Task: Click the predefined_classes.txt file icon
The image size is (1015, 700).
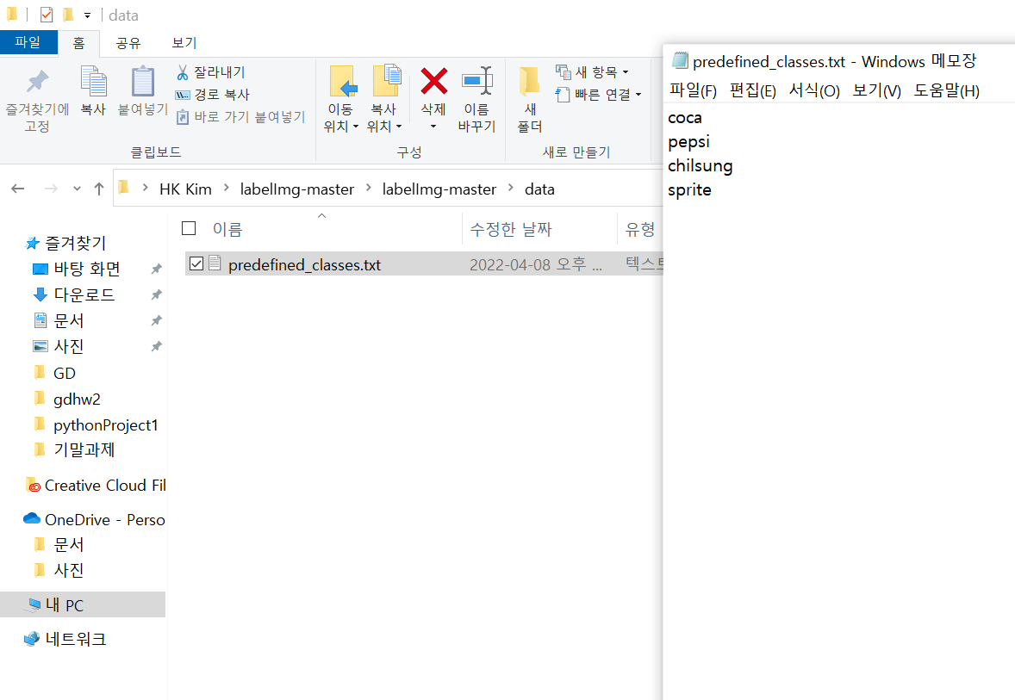Action: point(215,263)
